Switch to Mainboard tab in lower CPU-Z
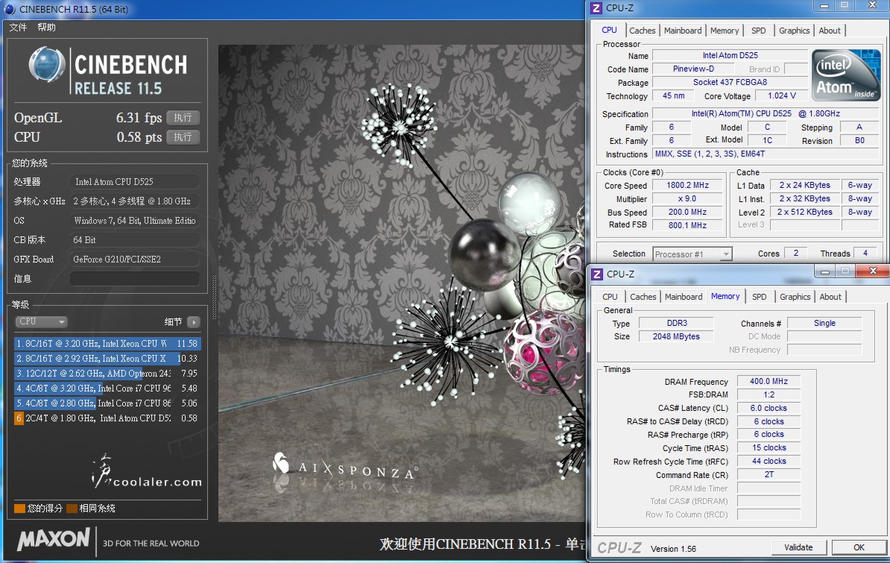The width and height of the screenshot is (890, 563). click(684, 297)
